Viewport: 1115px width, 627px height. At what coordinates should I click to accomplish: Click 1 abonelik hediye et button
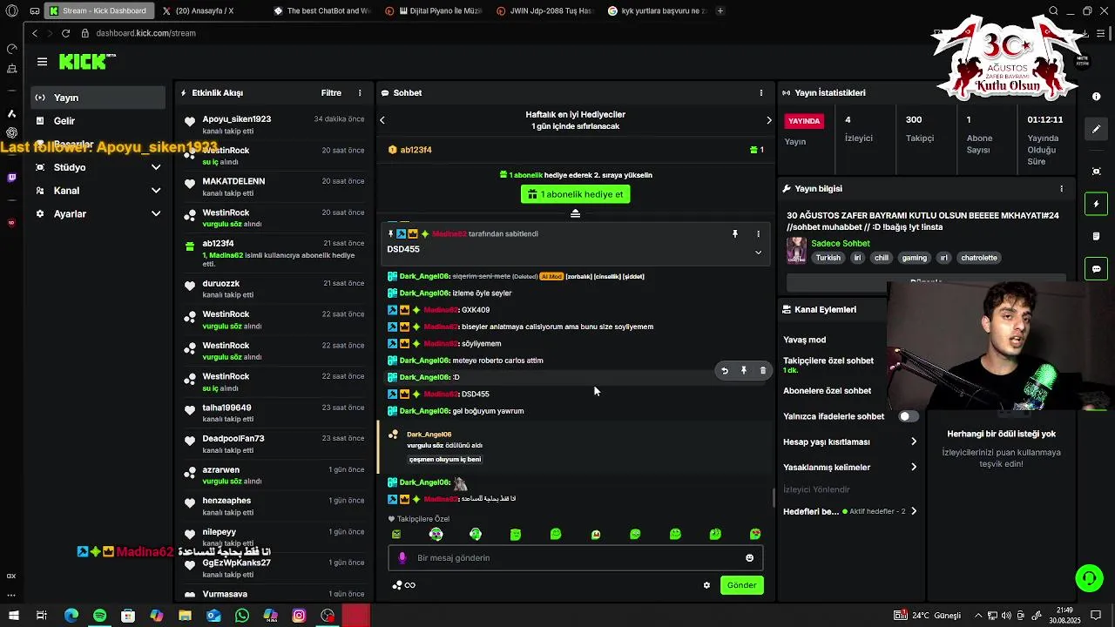pyautogui.click(x=575, y=194)
